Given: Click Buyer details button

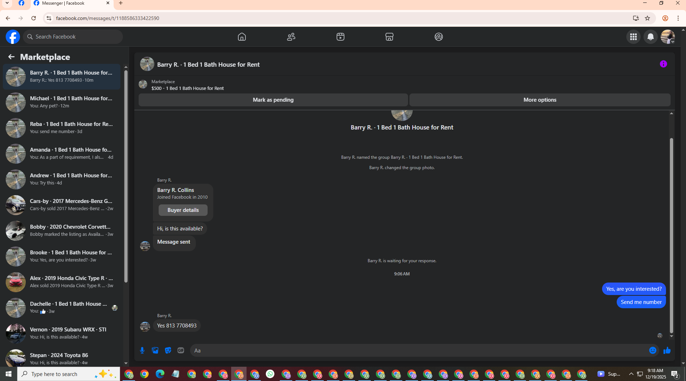Looking at the screenshot, I should (183, 210).
